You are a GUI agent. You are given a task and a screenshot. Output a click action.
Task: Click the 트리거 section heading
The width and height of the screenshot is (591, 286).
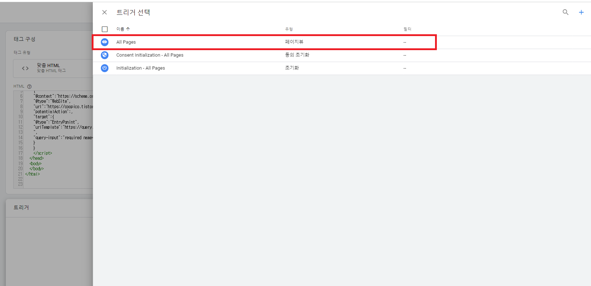[x=21, y=207]
